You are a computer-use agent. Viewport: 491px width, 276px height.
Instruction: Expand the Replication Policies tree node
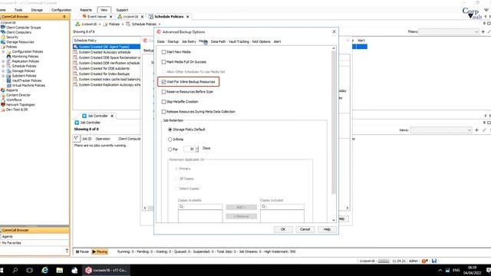coord(3,61)
